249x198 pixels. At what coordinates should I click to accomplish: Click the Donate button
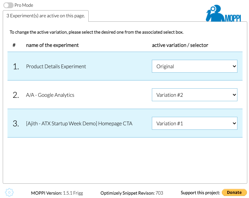pos(234,193)
